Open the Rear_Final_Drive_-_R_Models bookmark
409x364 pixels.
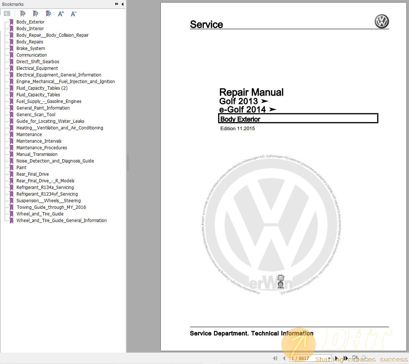[x=46, y=181]
